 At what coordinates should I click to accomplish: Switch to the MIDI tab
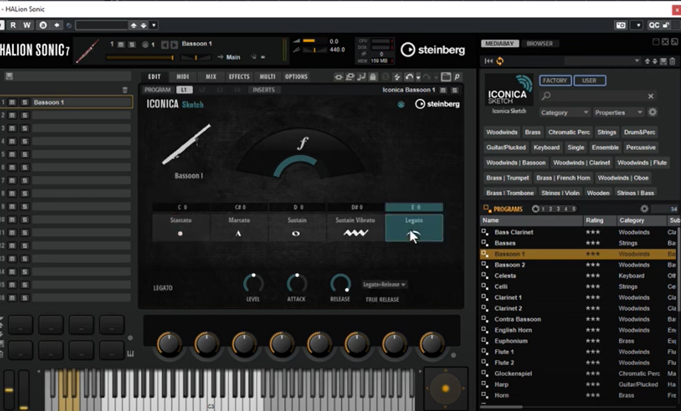click(x=183, y=77)
